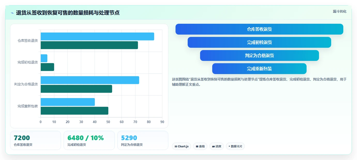The image size is (357, 160).
Task: Click the Chart.js tag chip
Action: (181, 146)
